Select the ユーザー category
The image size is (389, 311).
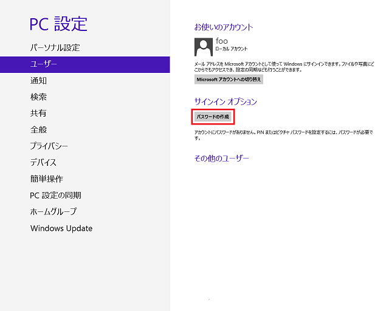(44, 64)
